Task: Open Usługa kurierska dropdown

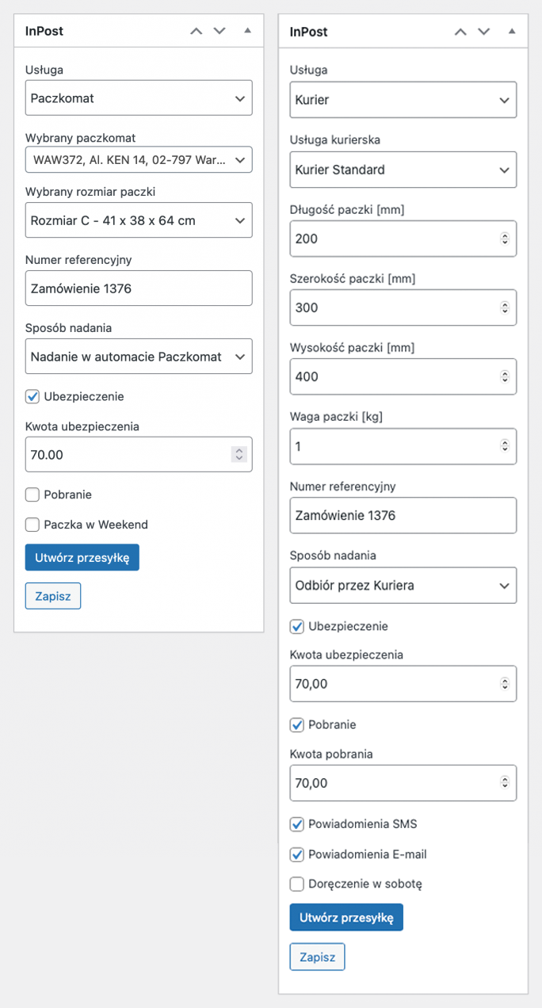Action: 403,170
